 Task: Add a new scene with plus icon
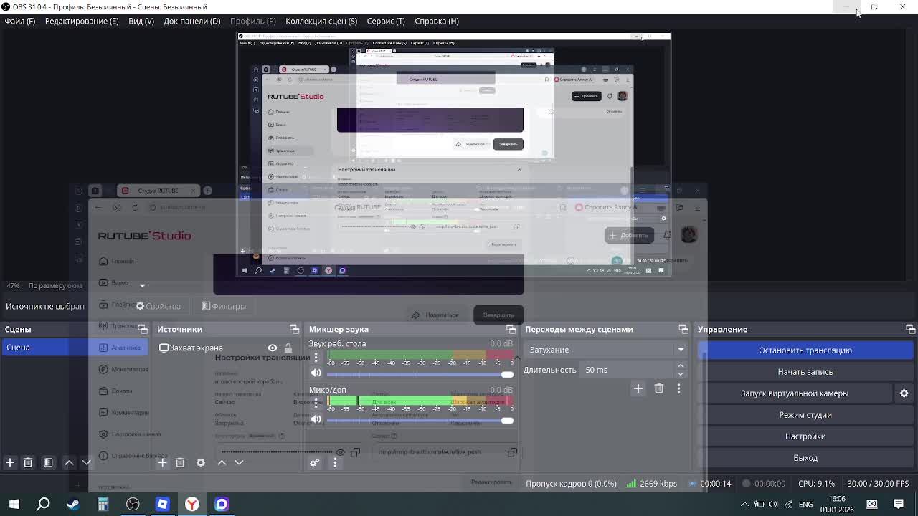(10, 463)
